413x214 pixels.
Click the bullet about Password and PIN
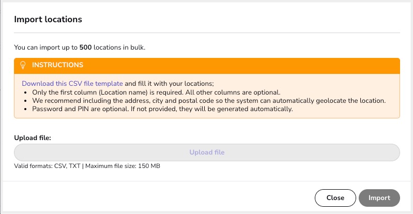(x=162, y=109)
